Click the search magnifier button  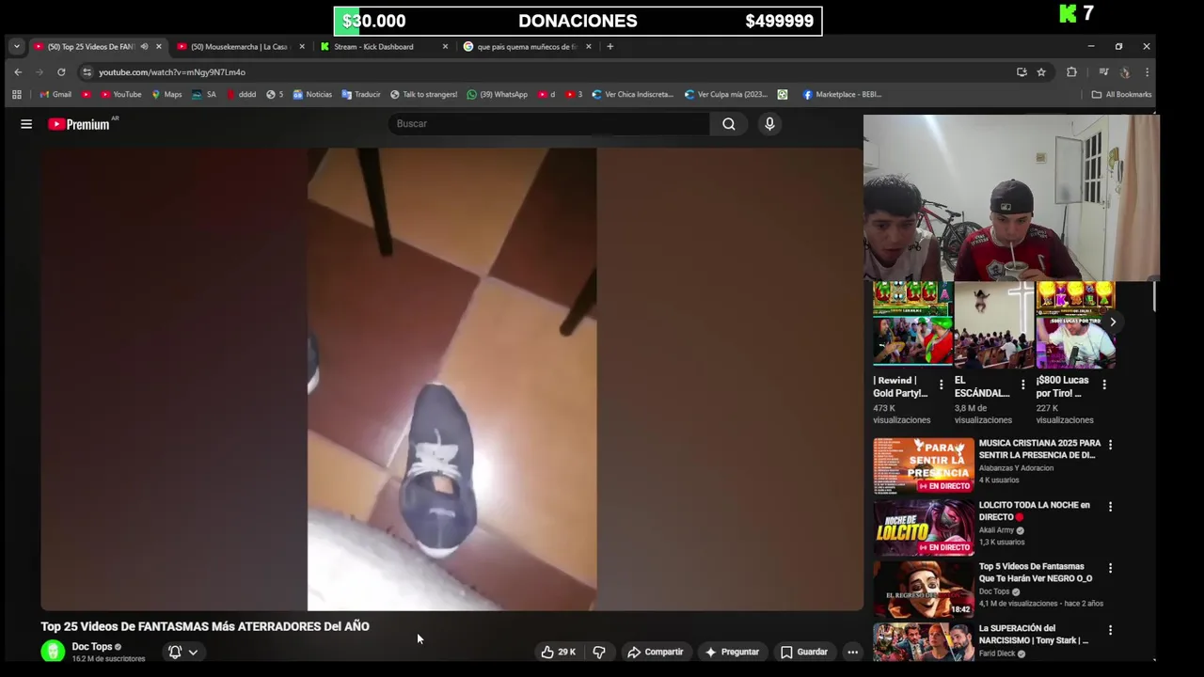coord(729,124)
